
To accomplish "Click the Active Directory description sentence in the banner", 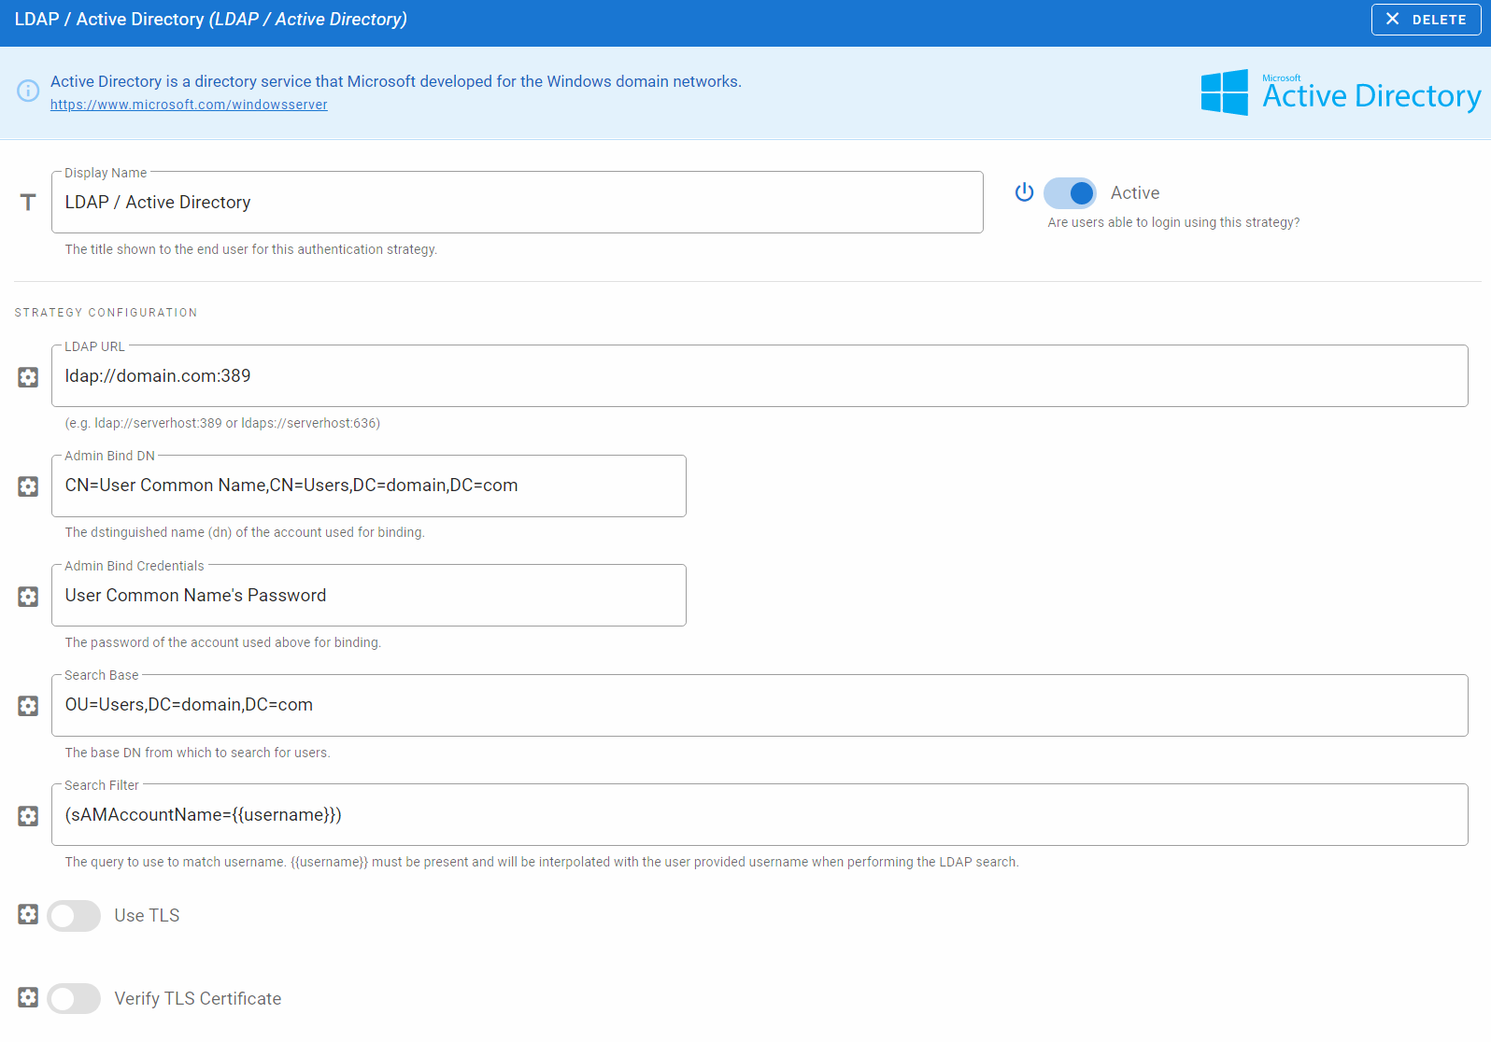I will [x=396, y=82].
